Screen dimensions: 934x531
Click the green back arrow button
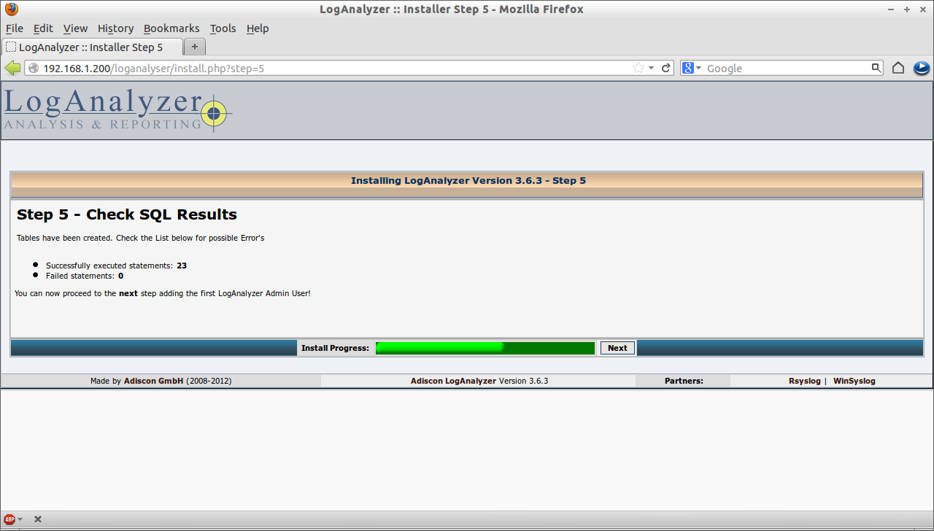click(x=12, y=68)
